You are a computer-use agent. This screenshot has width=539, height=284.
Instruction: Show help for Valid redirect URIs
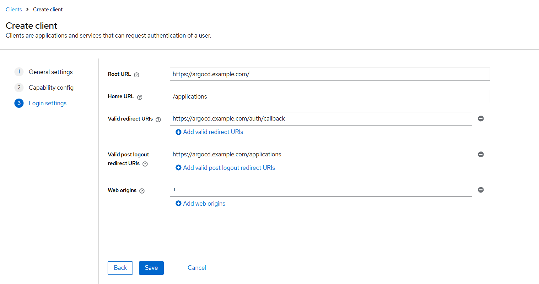click(158, 119)
